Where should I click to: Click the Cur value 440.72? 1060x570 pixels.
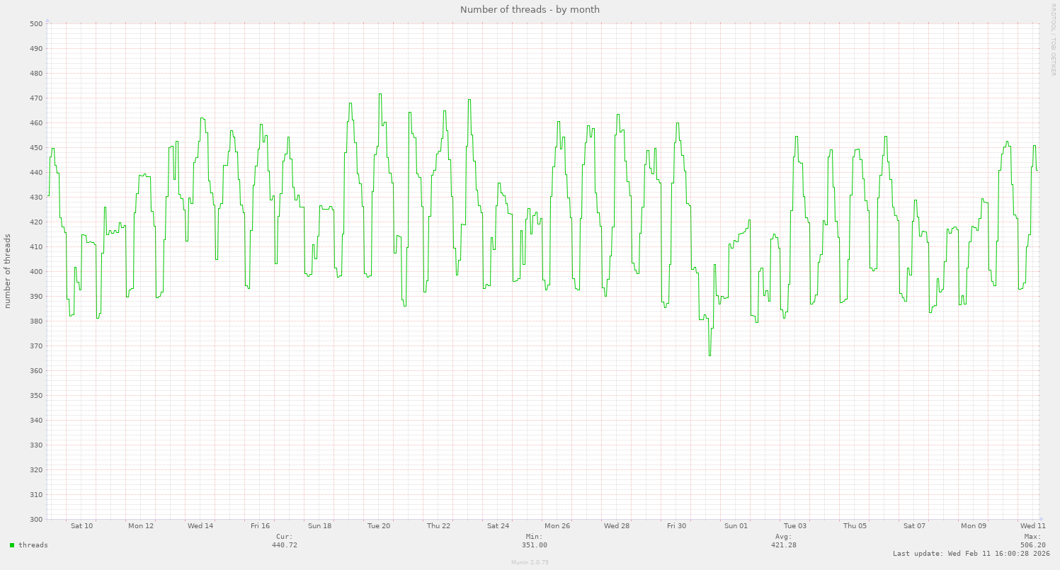point(284,545)
